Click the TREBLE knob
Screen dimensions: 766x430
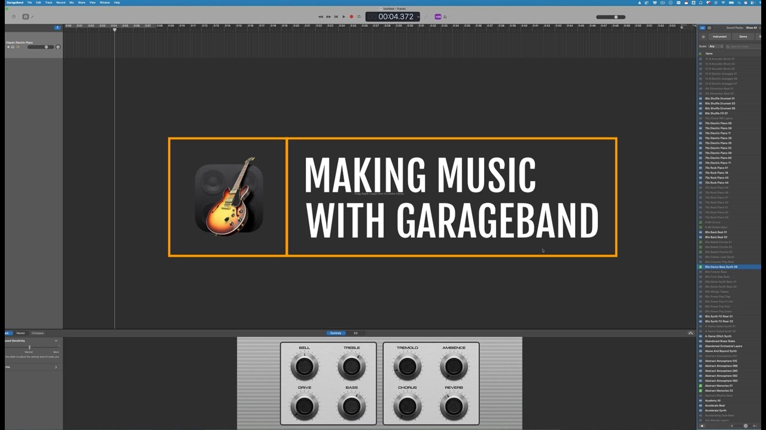[351, 367]
